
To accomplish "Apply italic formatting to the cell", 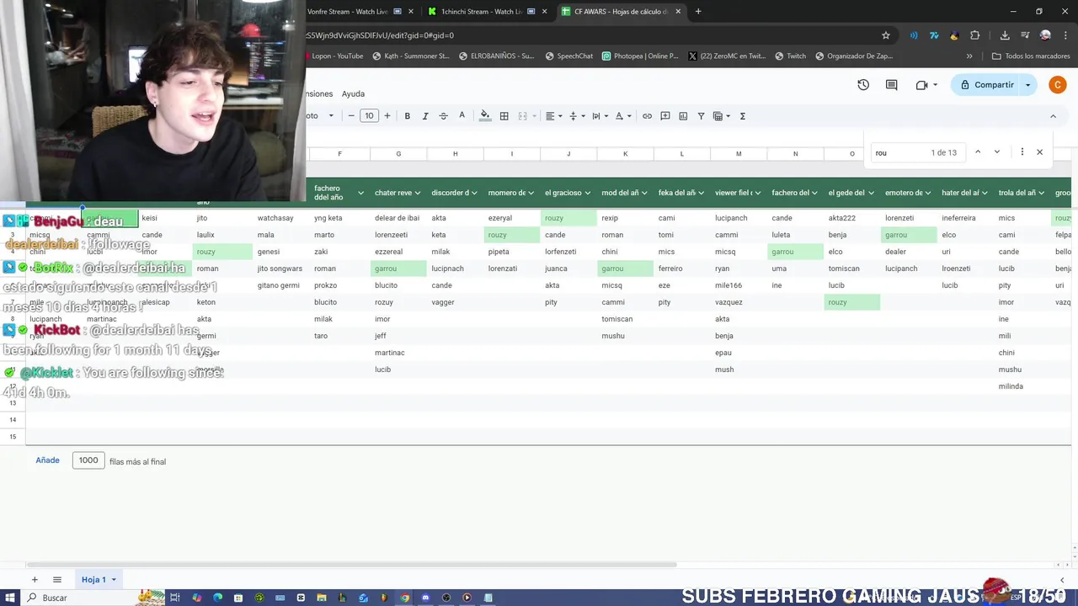I will [x=425, y=116].
